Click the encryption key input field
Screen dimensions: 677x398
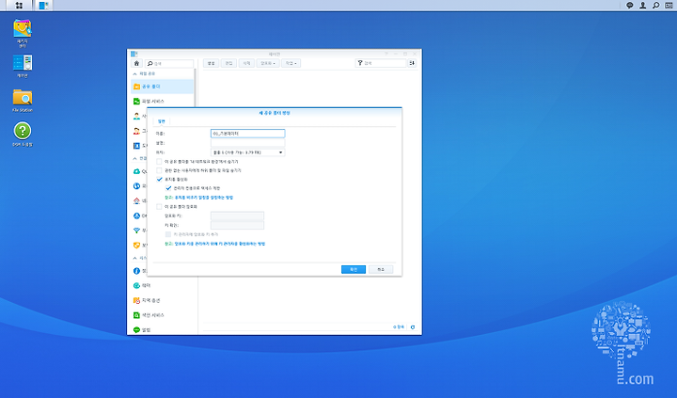pos(237,215)
